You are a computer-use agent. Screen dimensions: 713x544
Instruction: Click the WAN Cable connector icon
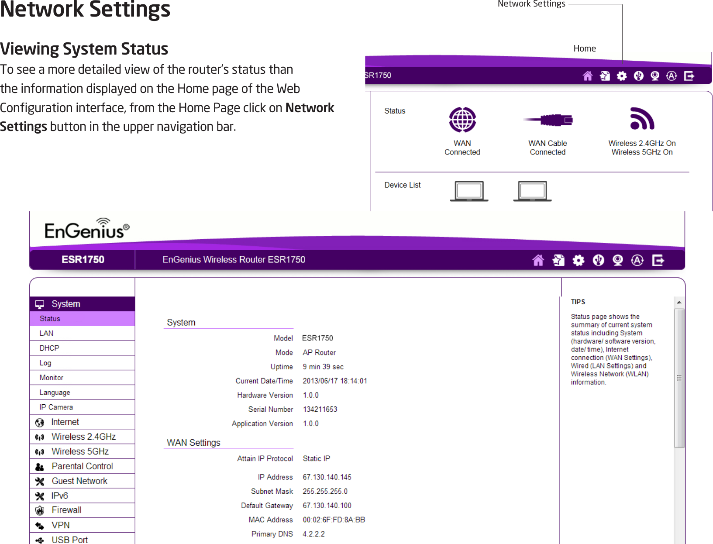tap(548, 120)
